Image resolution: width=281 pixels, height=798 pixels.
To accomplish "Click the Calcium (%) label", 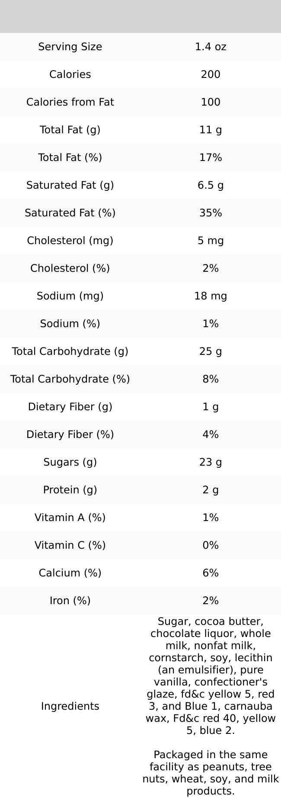I will click(70, 573).
